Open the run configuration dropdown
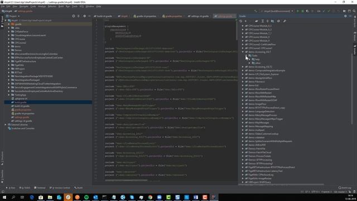 277,11
